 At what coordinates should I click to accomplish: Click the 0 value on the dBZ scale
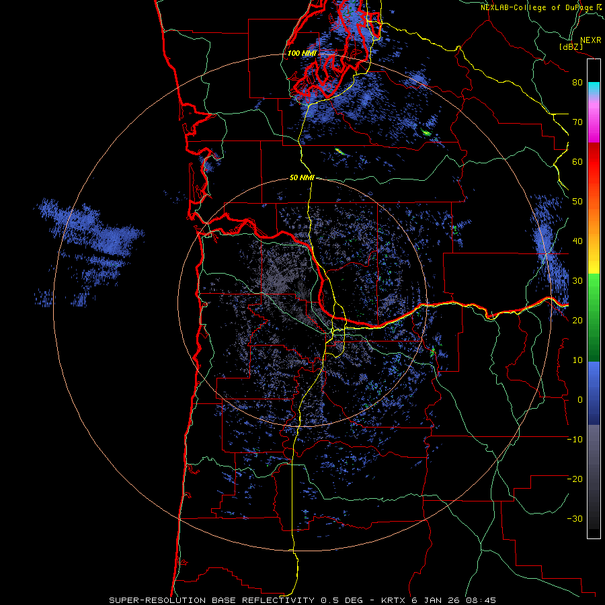(x=580, y=400)
